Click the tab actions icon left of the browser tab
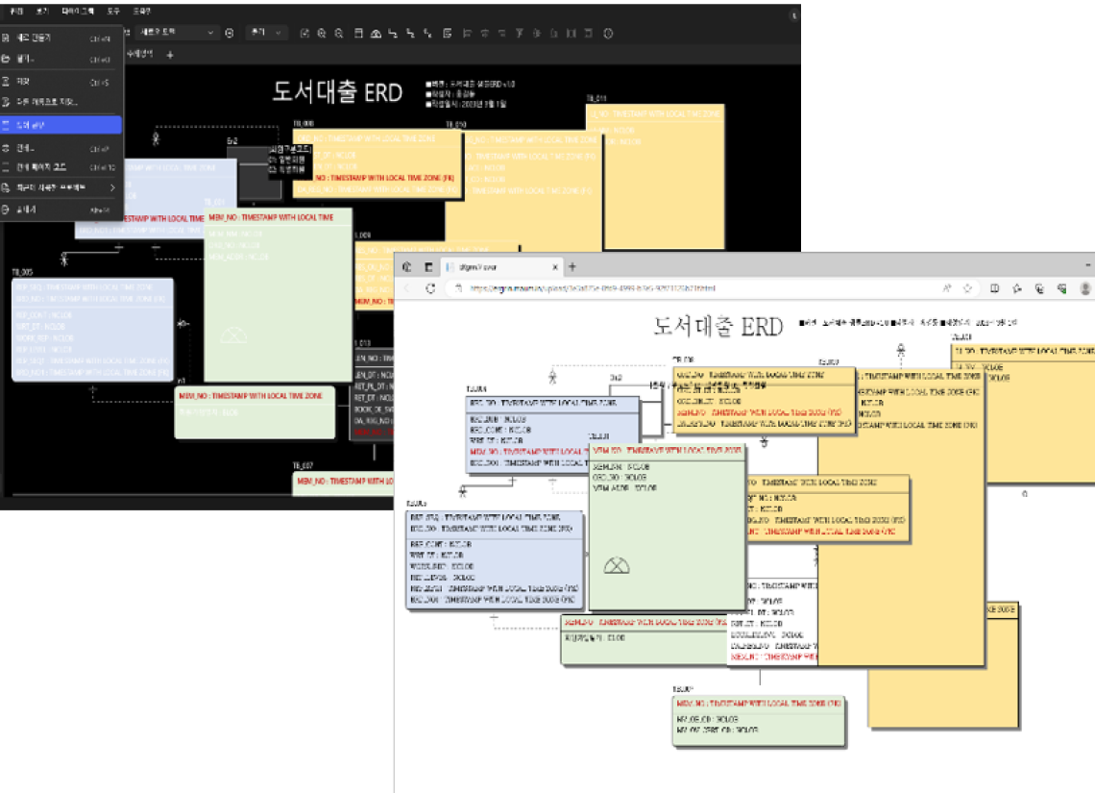Viewport: 1095px width, 793px height. click(428, 267)
